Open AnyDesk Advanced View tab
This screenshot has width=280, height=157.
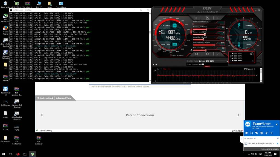[63, 98]
